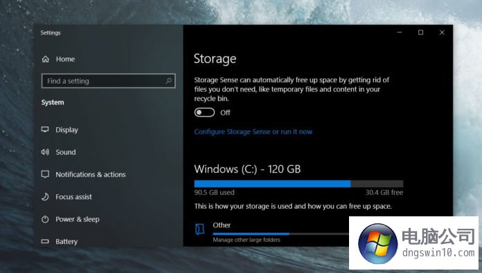Minimize the Settings window
This screenshot has width=482, height=273.
tap(400, 32)
